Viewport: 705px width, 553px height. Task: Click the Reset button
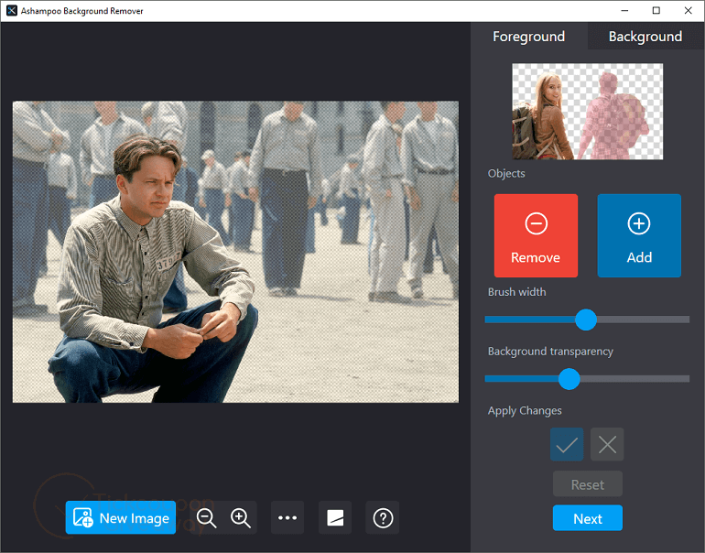point(588,484)
